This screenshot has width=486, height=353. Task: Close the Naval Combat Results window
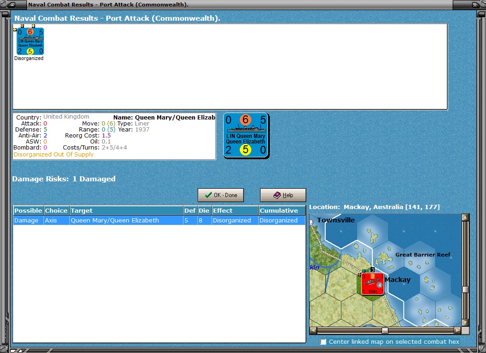475,5
